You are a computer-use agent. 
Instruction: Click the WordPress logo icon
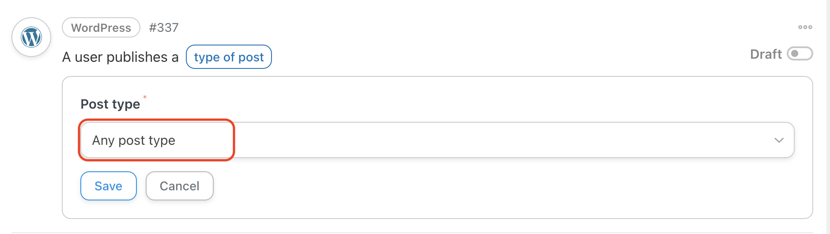click(x=31, y=37)
